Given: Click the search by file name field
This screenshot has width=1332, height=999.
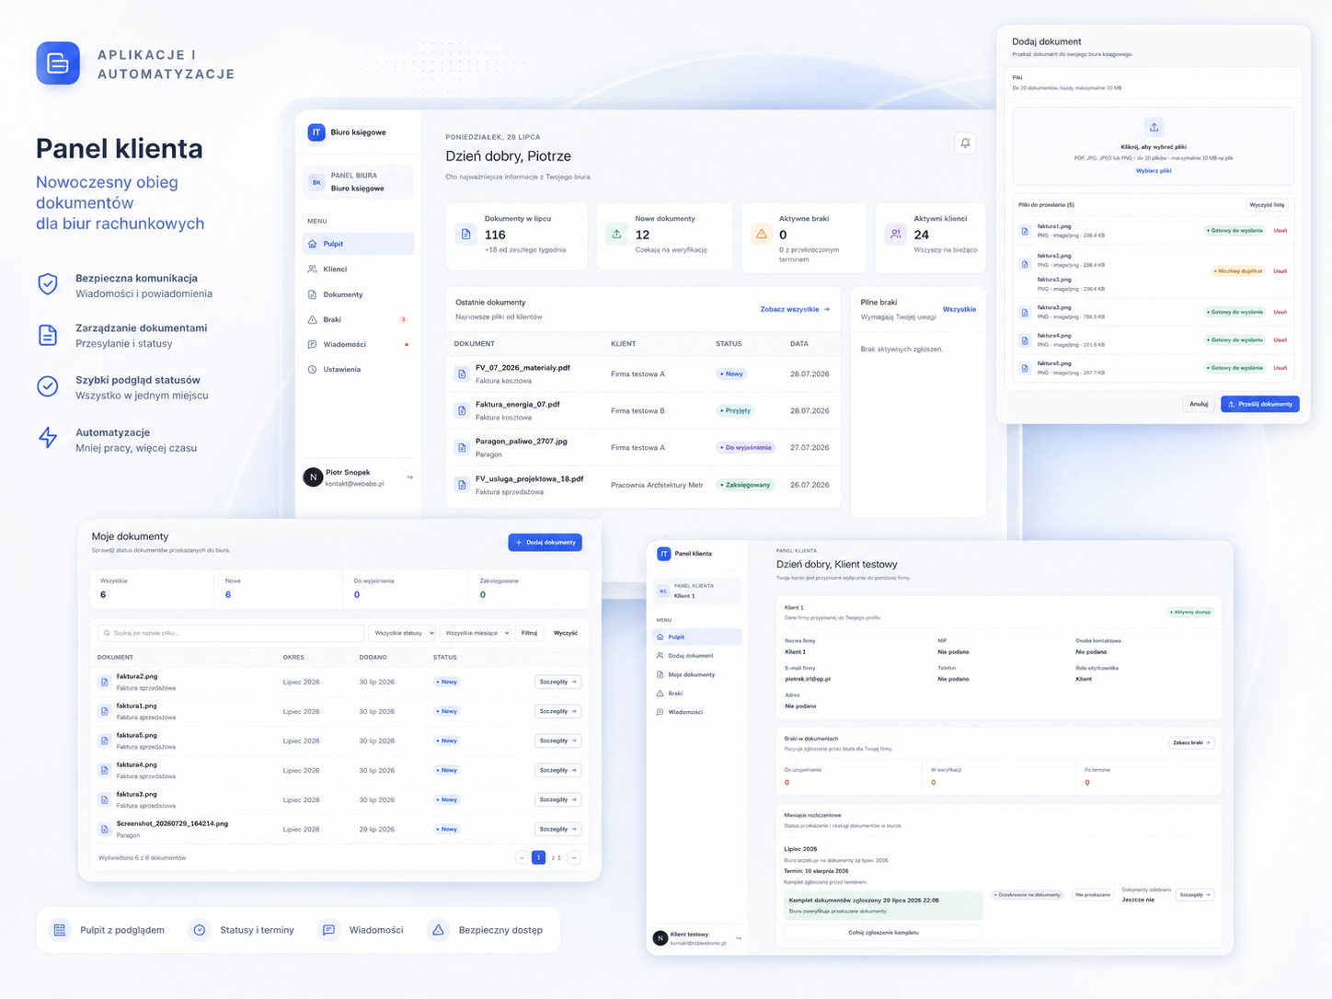Looking at the screenshot, I should [x=231, y=633].
